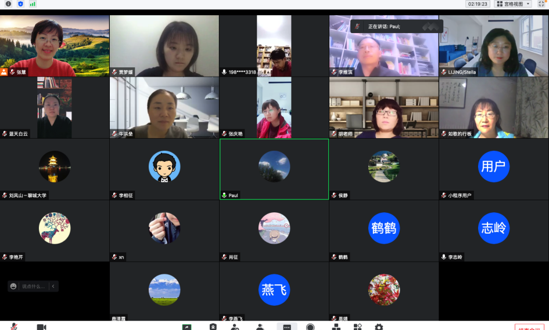Click the network signal bars icon

pos(33,4)
